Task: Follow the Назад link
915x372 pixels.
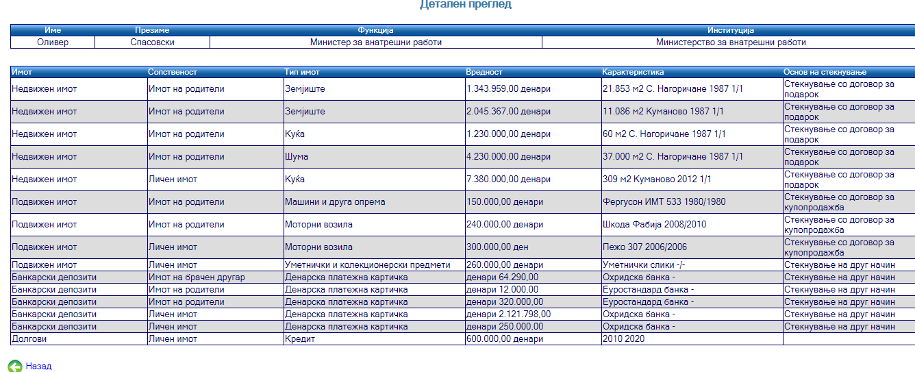Action: click(x=38, y=367)
